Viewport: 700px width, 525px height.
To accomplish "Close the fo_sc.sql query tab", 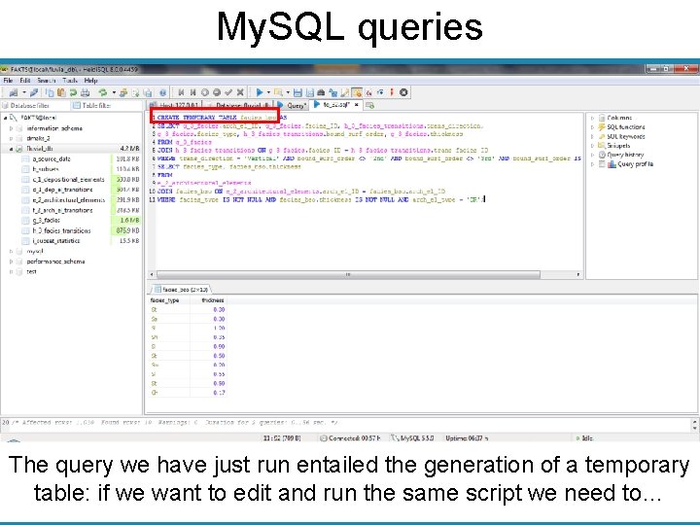I will click(356, 105).
